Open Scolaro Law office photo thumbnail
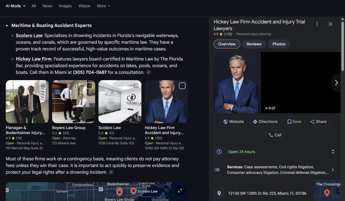The height and width of the screenshot is (201, 345). tap(120, 102)
